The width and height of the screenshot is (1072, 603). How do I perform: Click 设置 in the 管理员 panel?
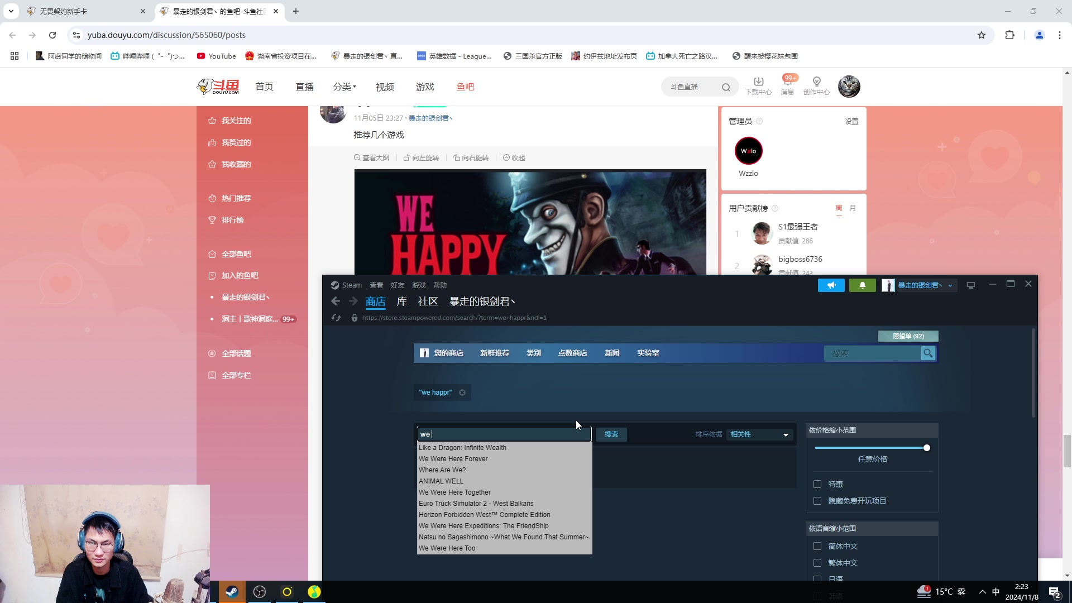coord(851,122)
